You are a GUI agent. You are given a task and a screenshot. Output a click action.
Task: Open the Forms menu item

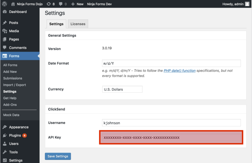14,56
